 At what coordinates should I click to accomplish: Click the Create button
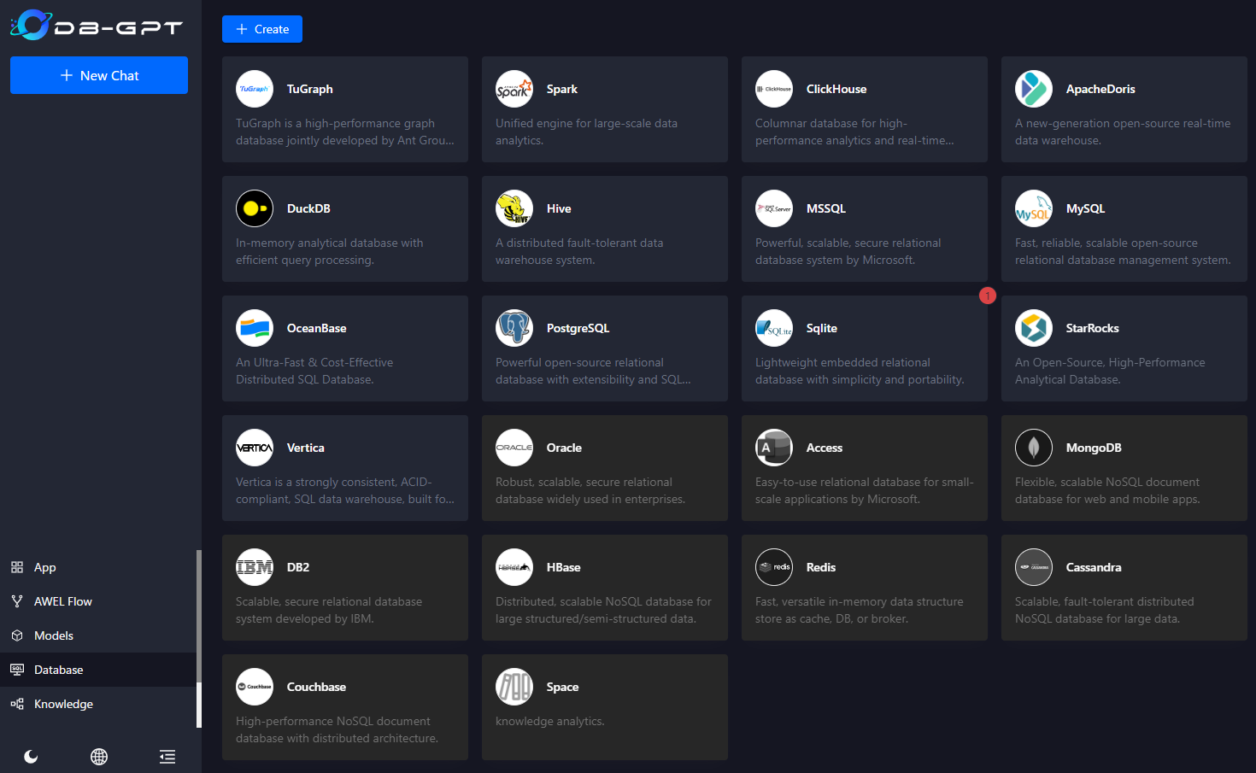(262, 29)
